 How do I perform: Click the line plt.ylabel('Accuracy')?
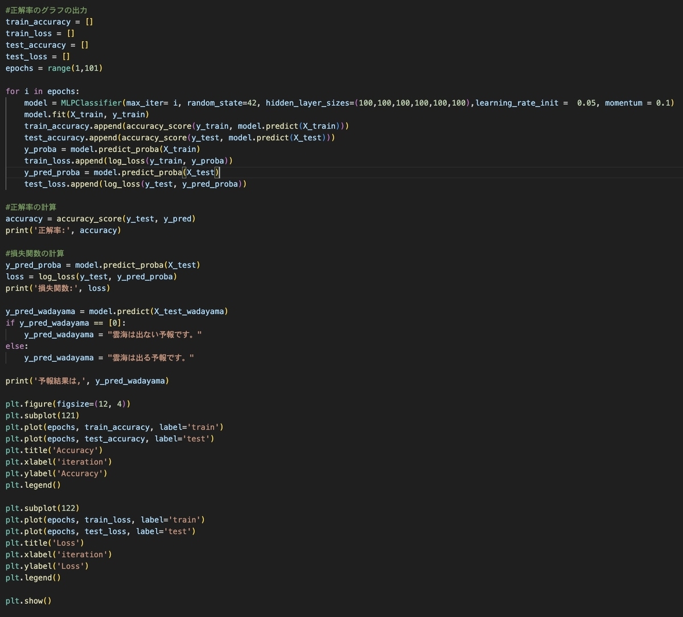(x=56, y=474)
